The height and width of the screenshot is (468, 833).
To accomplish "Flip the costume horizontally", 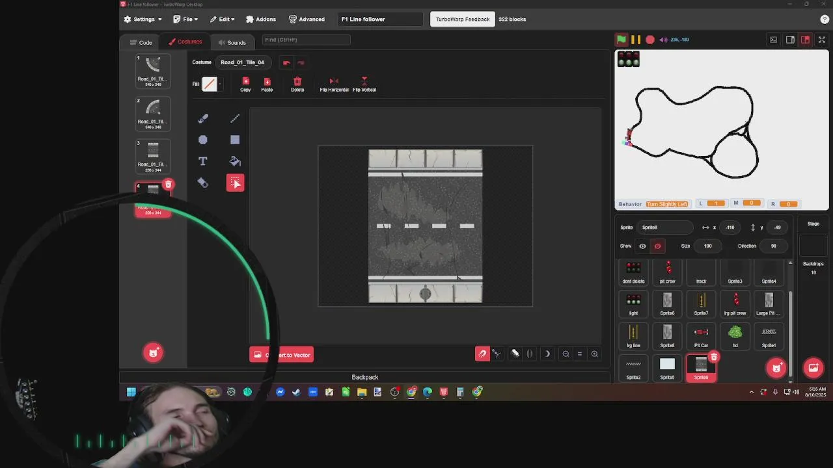I will tap(334, 84).
